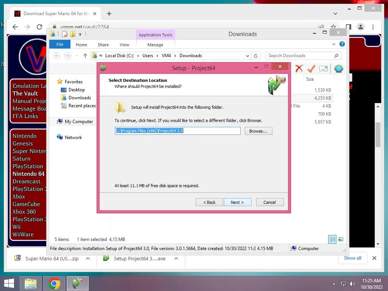Click the properties icon in quick access toolbar
Viewport: 388px width, 291px height.
[x=64, y=34]
